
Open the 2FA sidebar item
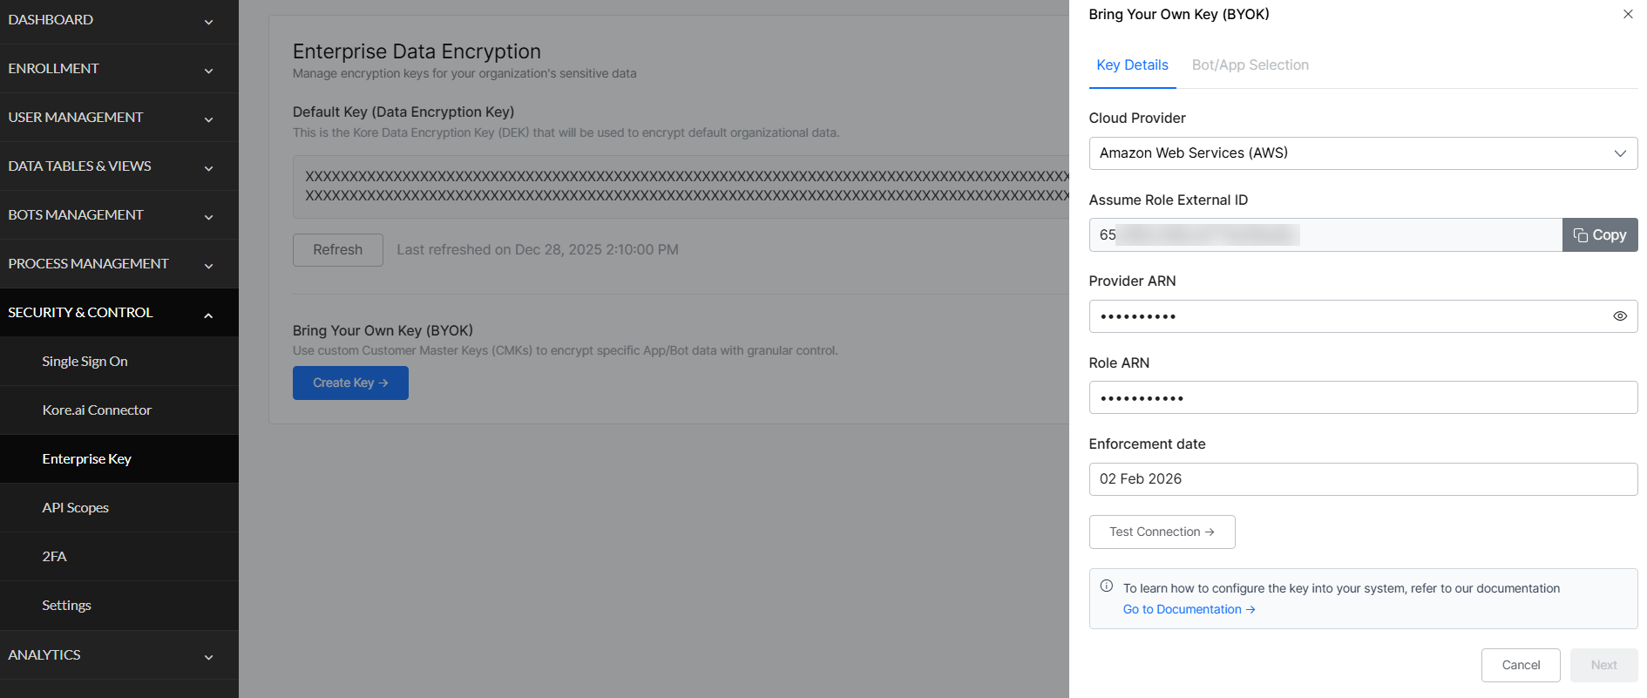point(54,557)
